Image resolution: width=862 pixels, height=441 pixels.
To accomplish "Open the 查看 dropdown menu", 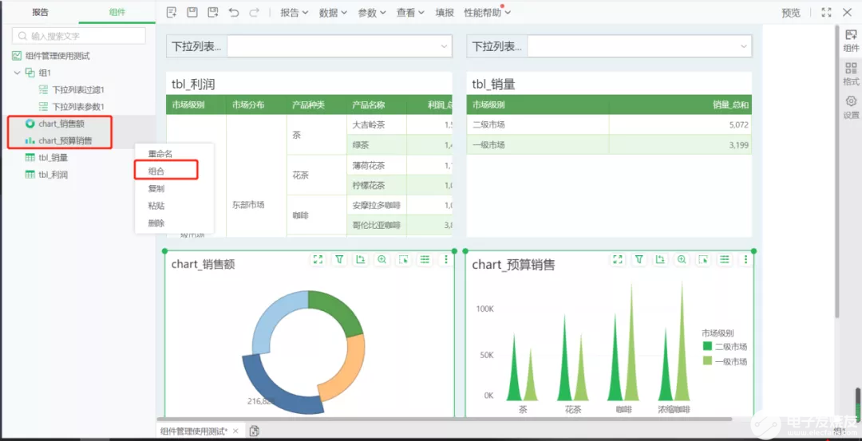I will point(410,13).
